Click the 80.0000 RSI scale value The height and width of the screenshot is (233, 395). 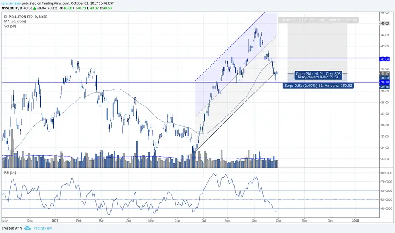pos(387,173)
